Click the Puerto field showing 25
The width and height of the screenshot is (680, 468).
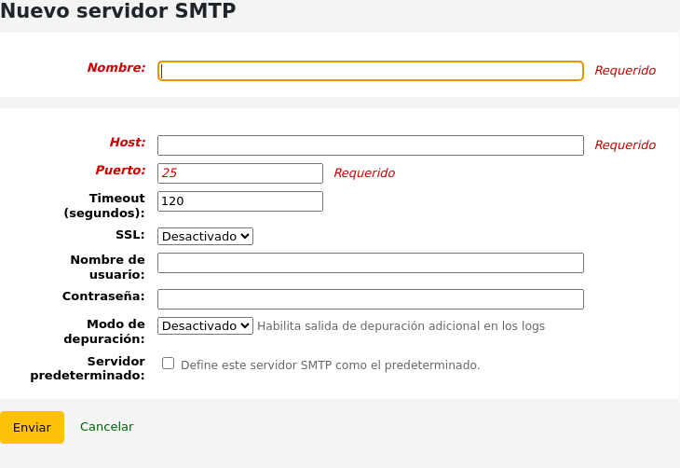pyautogui.click(x=239, y=173)
